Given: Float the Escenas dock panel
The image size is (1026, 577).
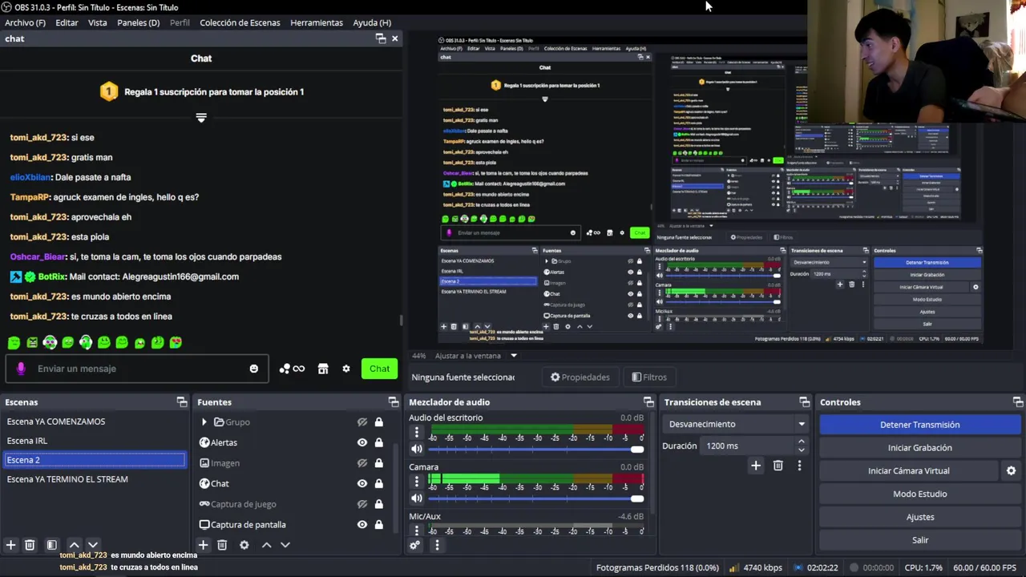Looking at the screenshot, I should pyautogui.click(x=182, y=402).
